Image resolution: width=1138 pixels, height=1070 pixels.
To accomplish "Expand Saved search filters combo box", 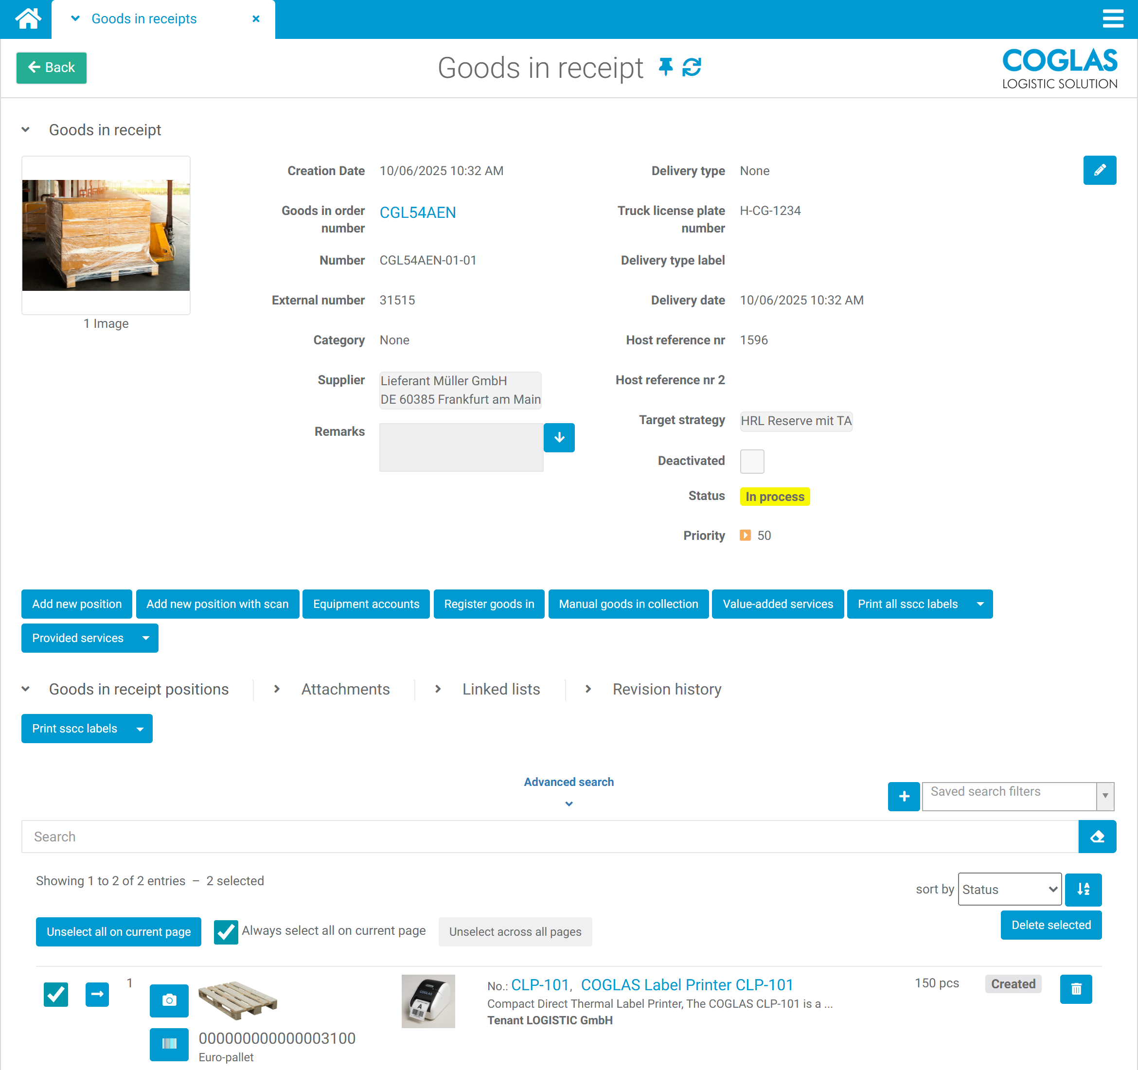I will pyautogui.click(x=1104, y=796).
